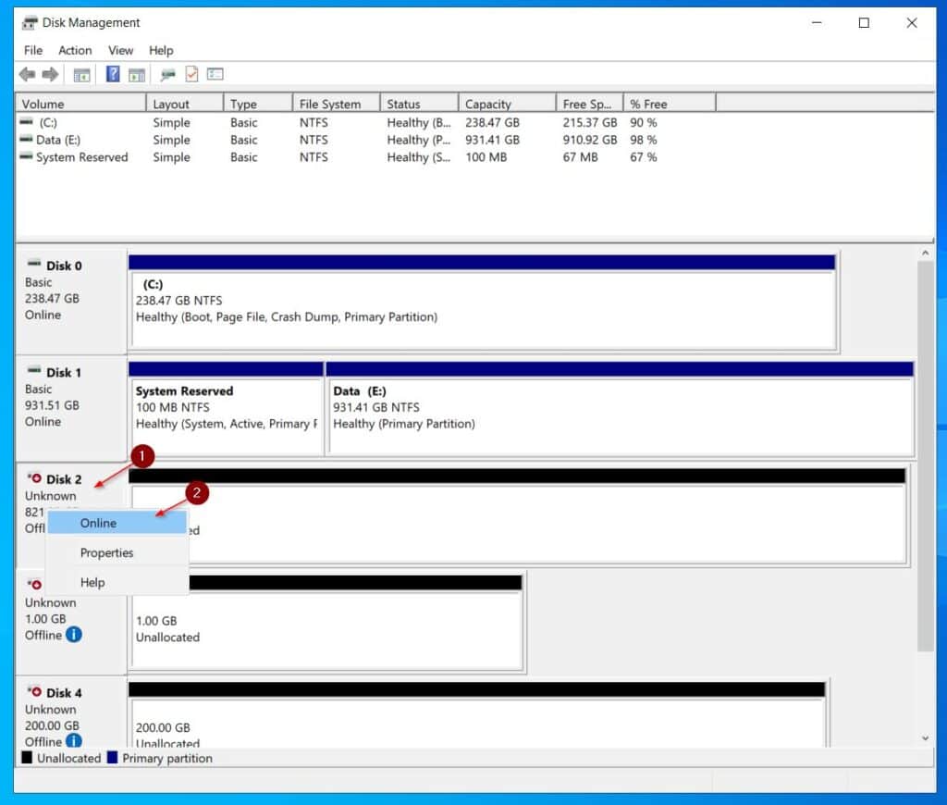This screenshot has height=805, width=947.
Task: Select the Disk 4 label
Action: [64, 693]
